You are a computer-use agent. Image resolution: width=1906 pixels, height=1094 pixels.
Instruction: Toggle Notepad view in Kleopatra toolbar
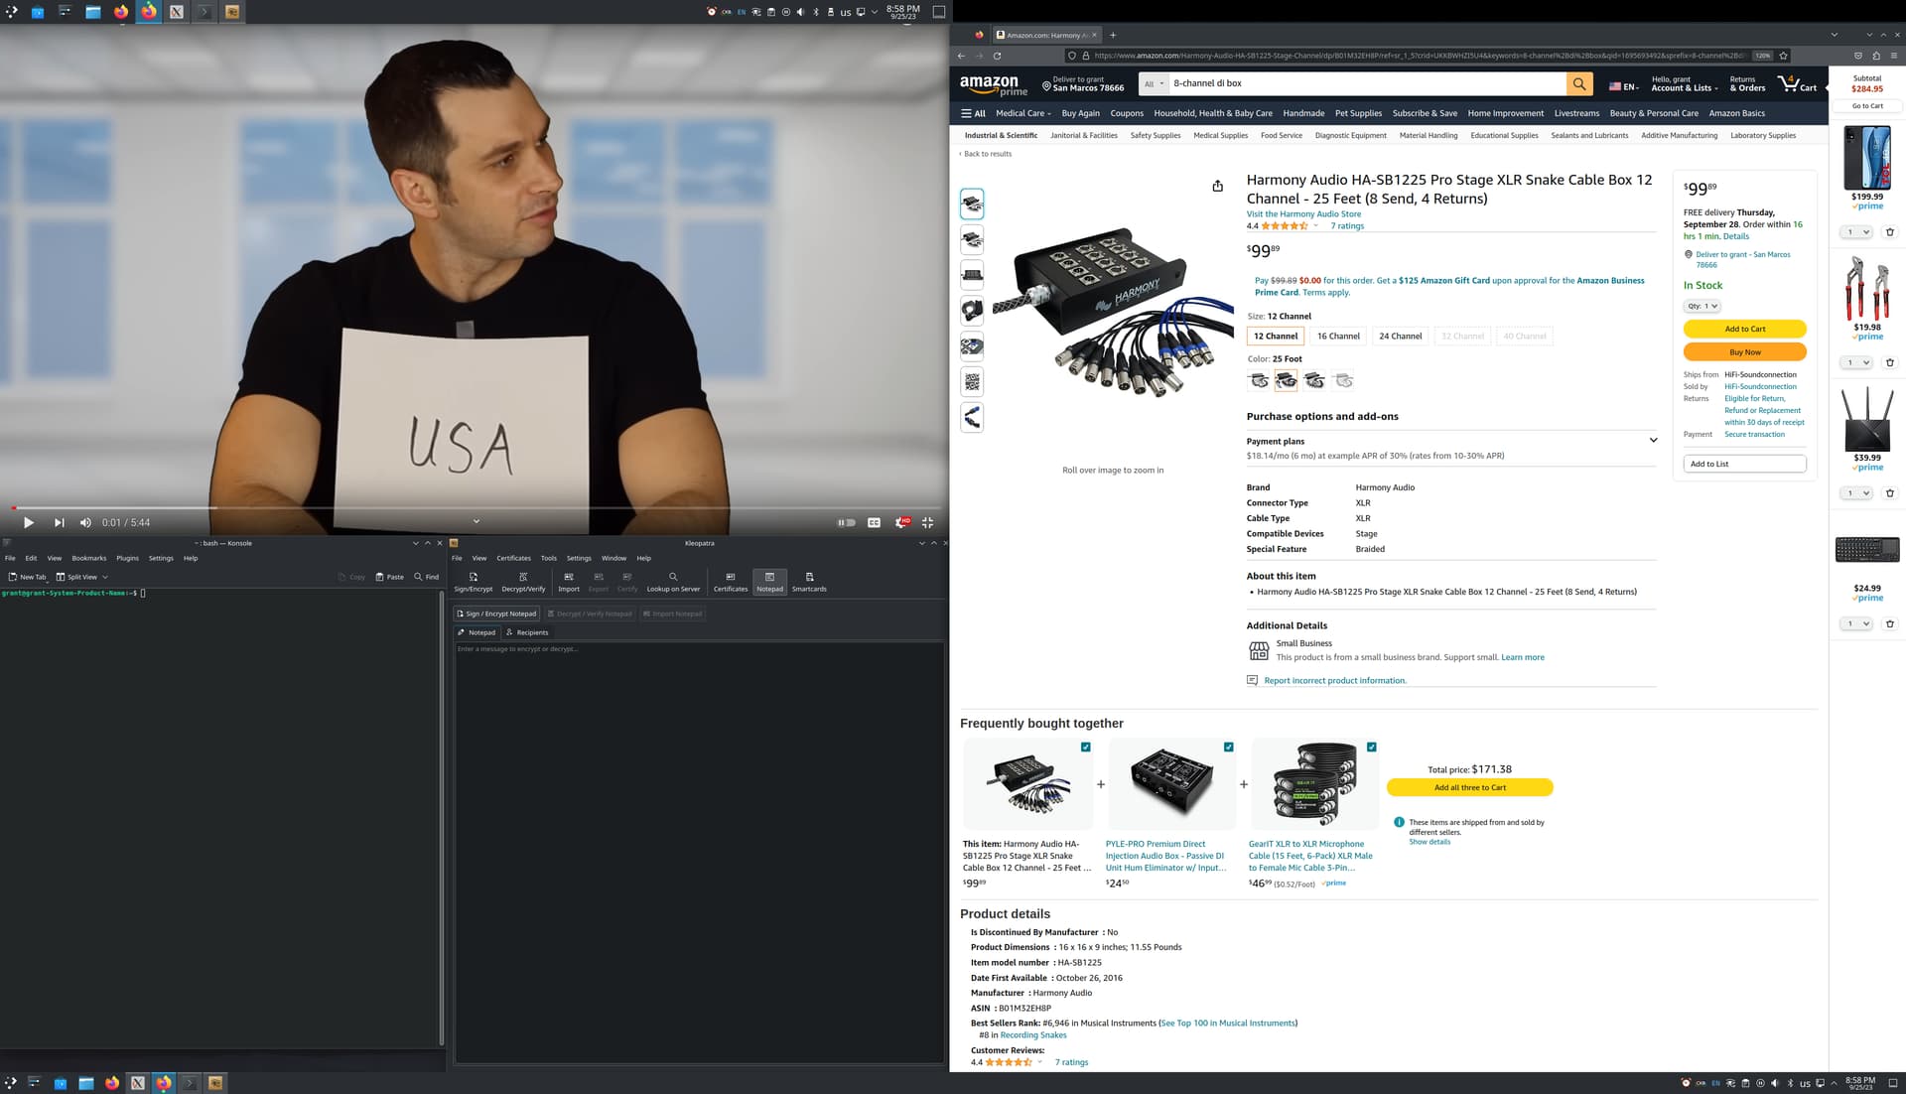769,582
